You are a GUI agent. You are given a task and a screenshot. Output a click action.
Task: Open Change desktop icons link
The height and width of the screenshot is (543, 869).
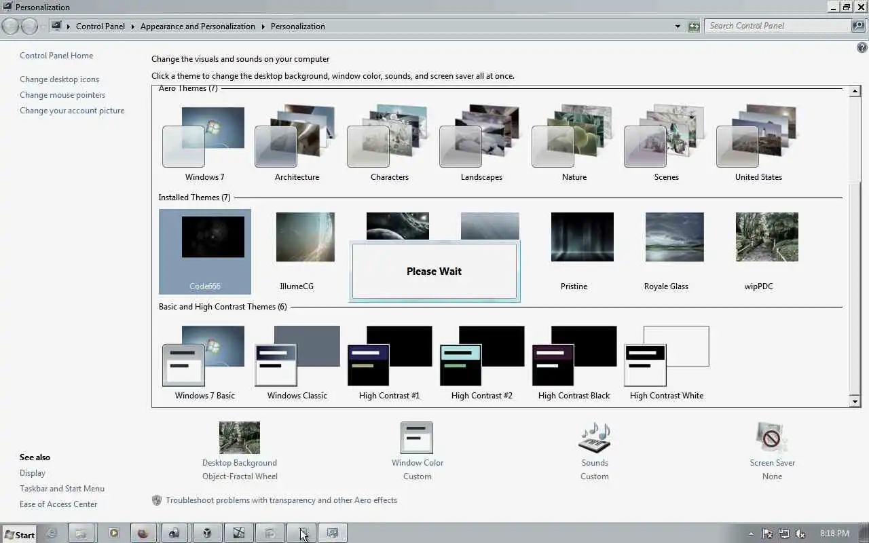point(59,79)
